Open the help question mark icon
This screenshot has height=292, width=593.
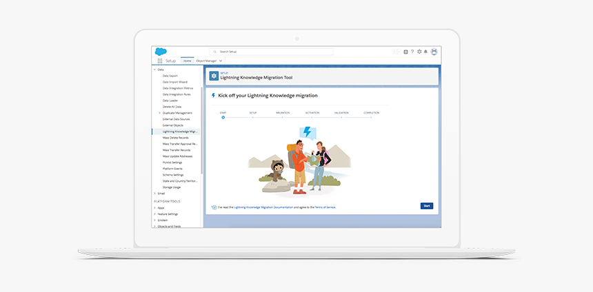[x=412, y=52]
